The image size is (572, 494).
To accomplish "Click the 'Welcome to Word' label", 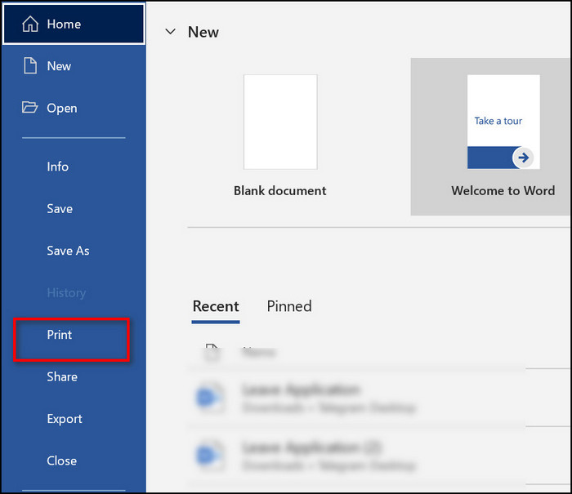I will [x=503, y=191].
